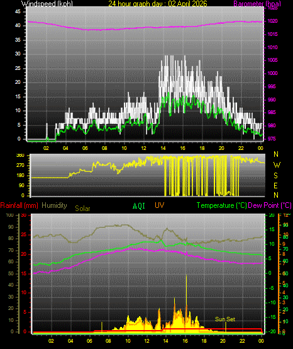Click the red "Rainfall (mm)" legend label
The width and height of the screenshot is (293, 349).
tap(19, 205)
